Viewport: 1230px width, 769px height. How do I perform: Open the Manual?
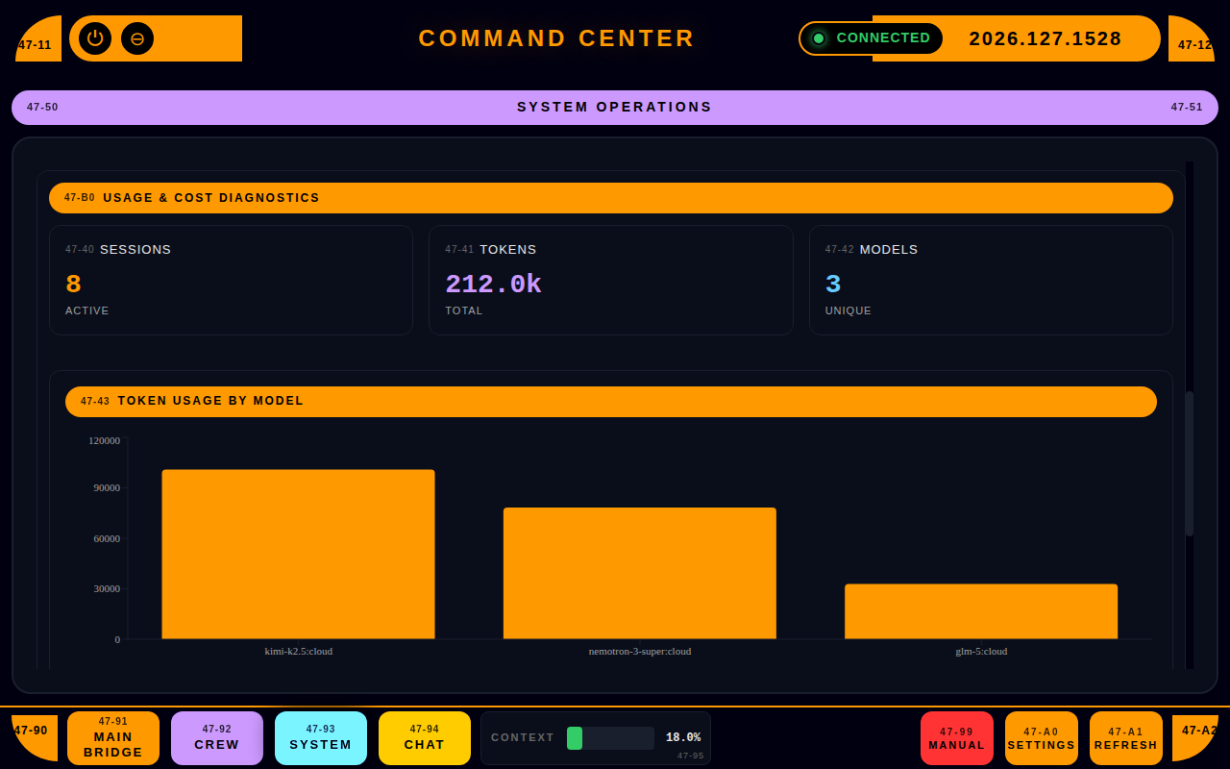click(x=957, y=738)
